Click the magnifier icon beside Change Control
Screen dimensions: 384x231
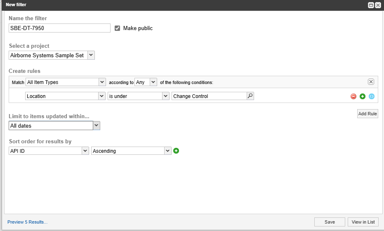point(250,96)
